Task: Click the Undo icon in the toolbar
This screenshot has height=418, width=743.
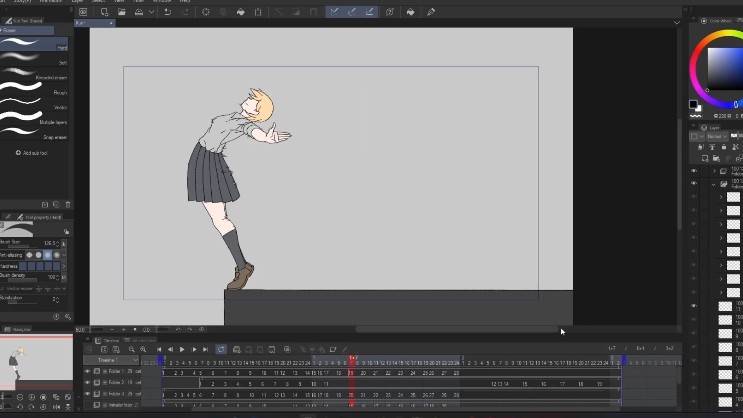Action: click(x=168, y=12)
